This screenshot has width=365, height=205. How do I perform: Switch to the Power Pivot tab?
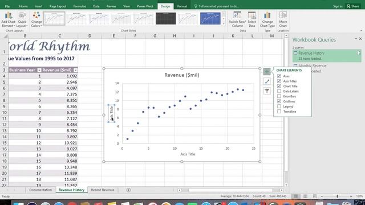click(145, 6)
